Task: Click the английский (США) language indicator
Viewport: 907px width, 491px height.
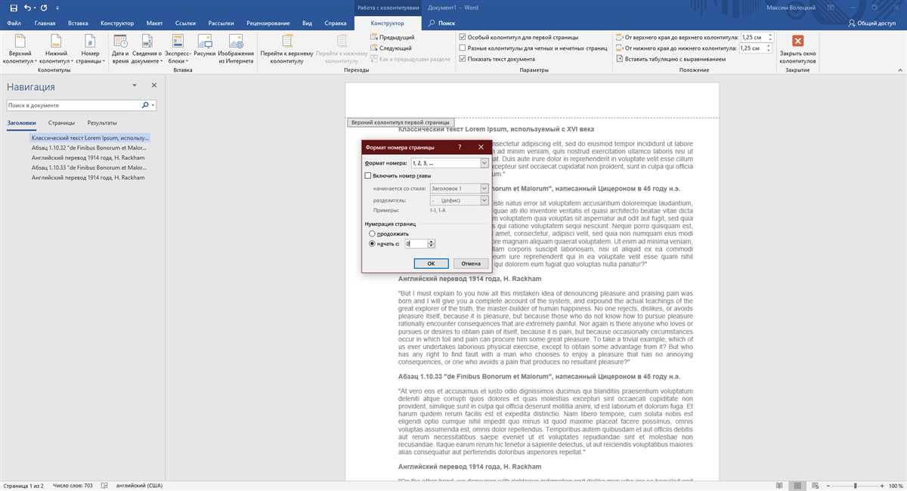Action: point(138,485)
